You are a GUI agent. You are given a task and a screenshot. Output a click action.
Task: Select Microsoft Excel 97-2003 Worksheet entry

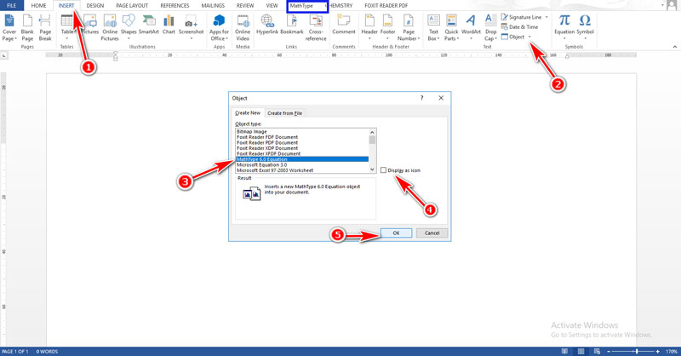click(x=302, y=170)
